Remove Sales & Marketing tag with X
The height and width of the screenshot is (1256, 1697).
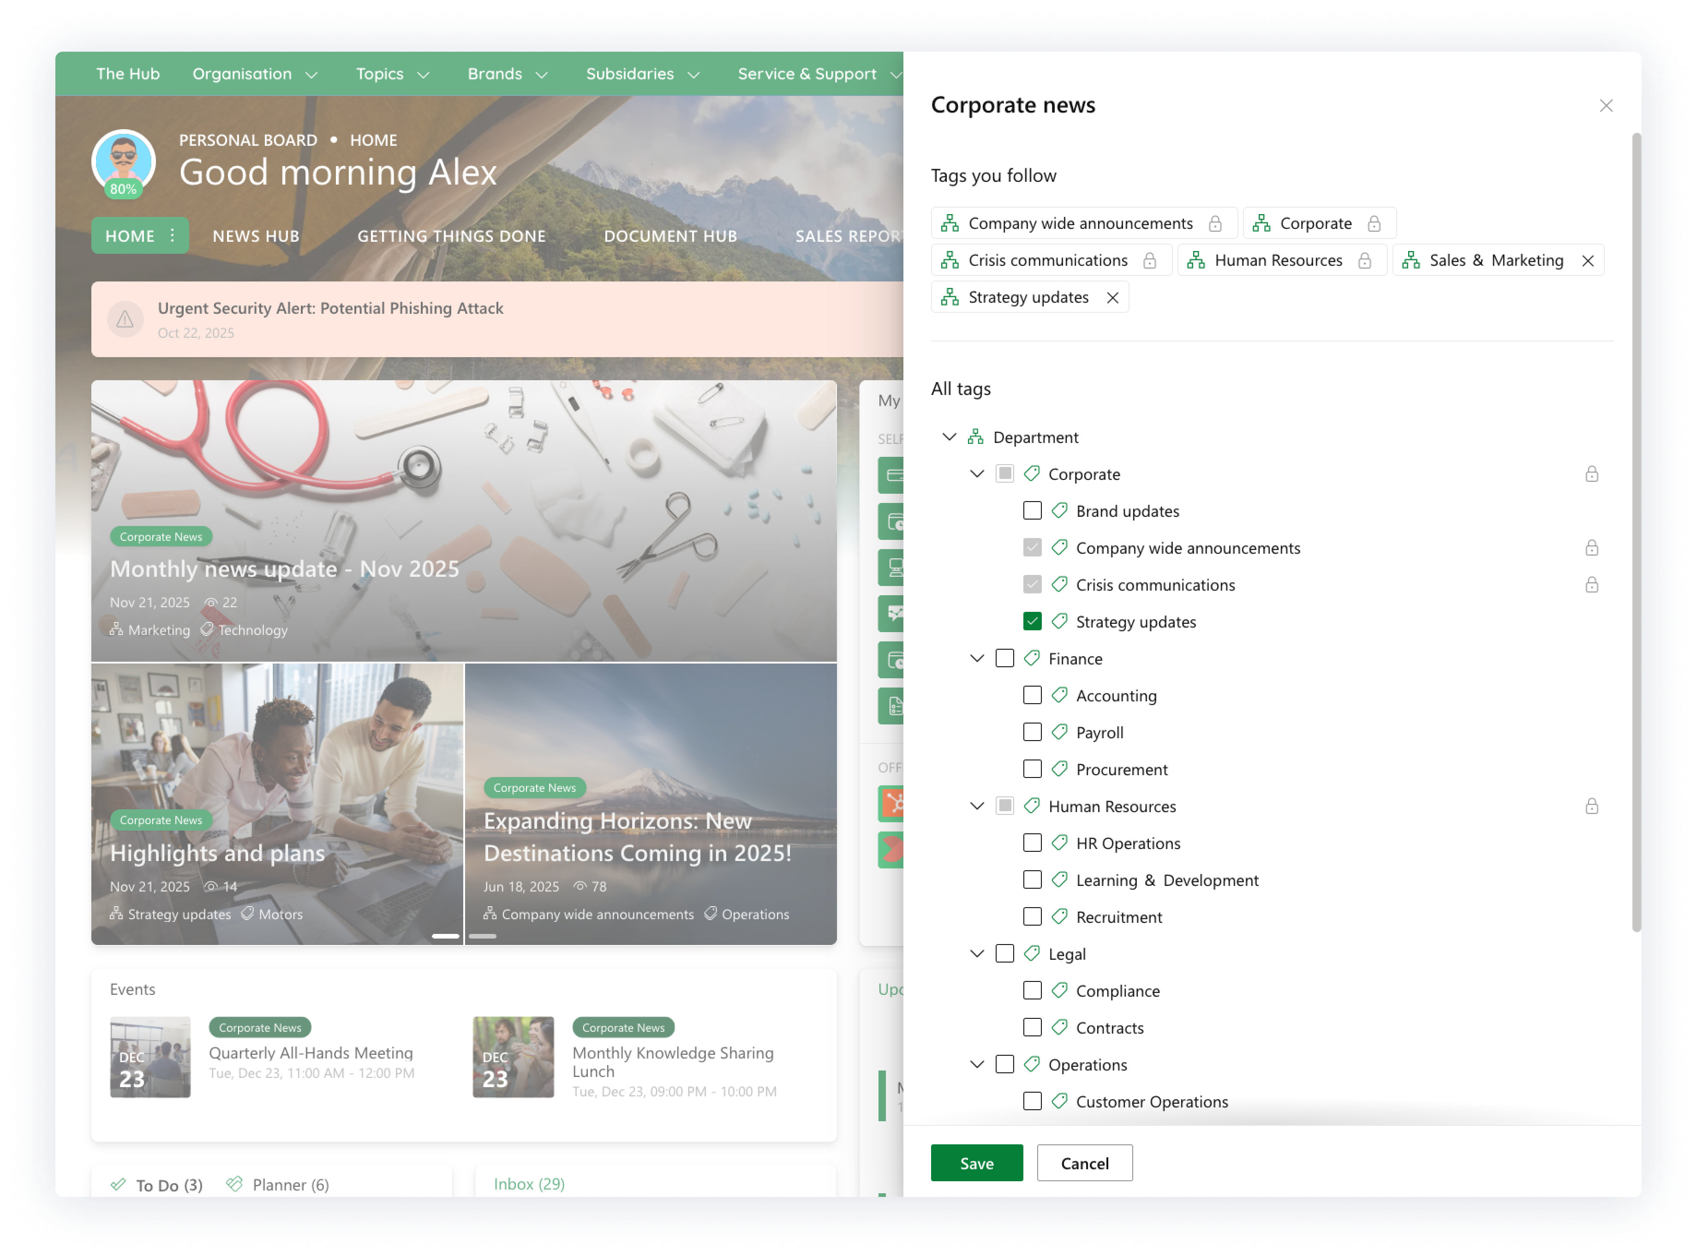pos(1588,261)
